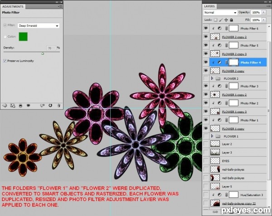Click the Density slider handle

43,53
